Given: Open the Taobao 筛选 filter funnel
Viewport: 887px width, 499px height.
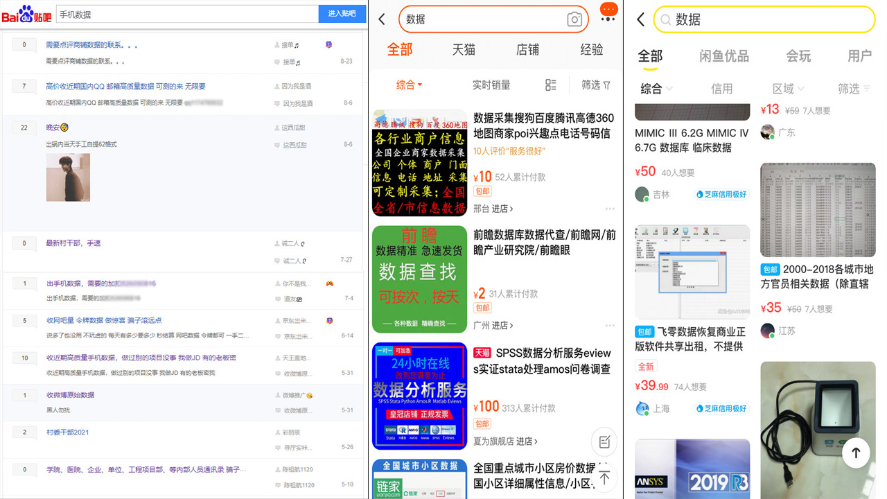Looking at the screenshot, I should 596,85.
